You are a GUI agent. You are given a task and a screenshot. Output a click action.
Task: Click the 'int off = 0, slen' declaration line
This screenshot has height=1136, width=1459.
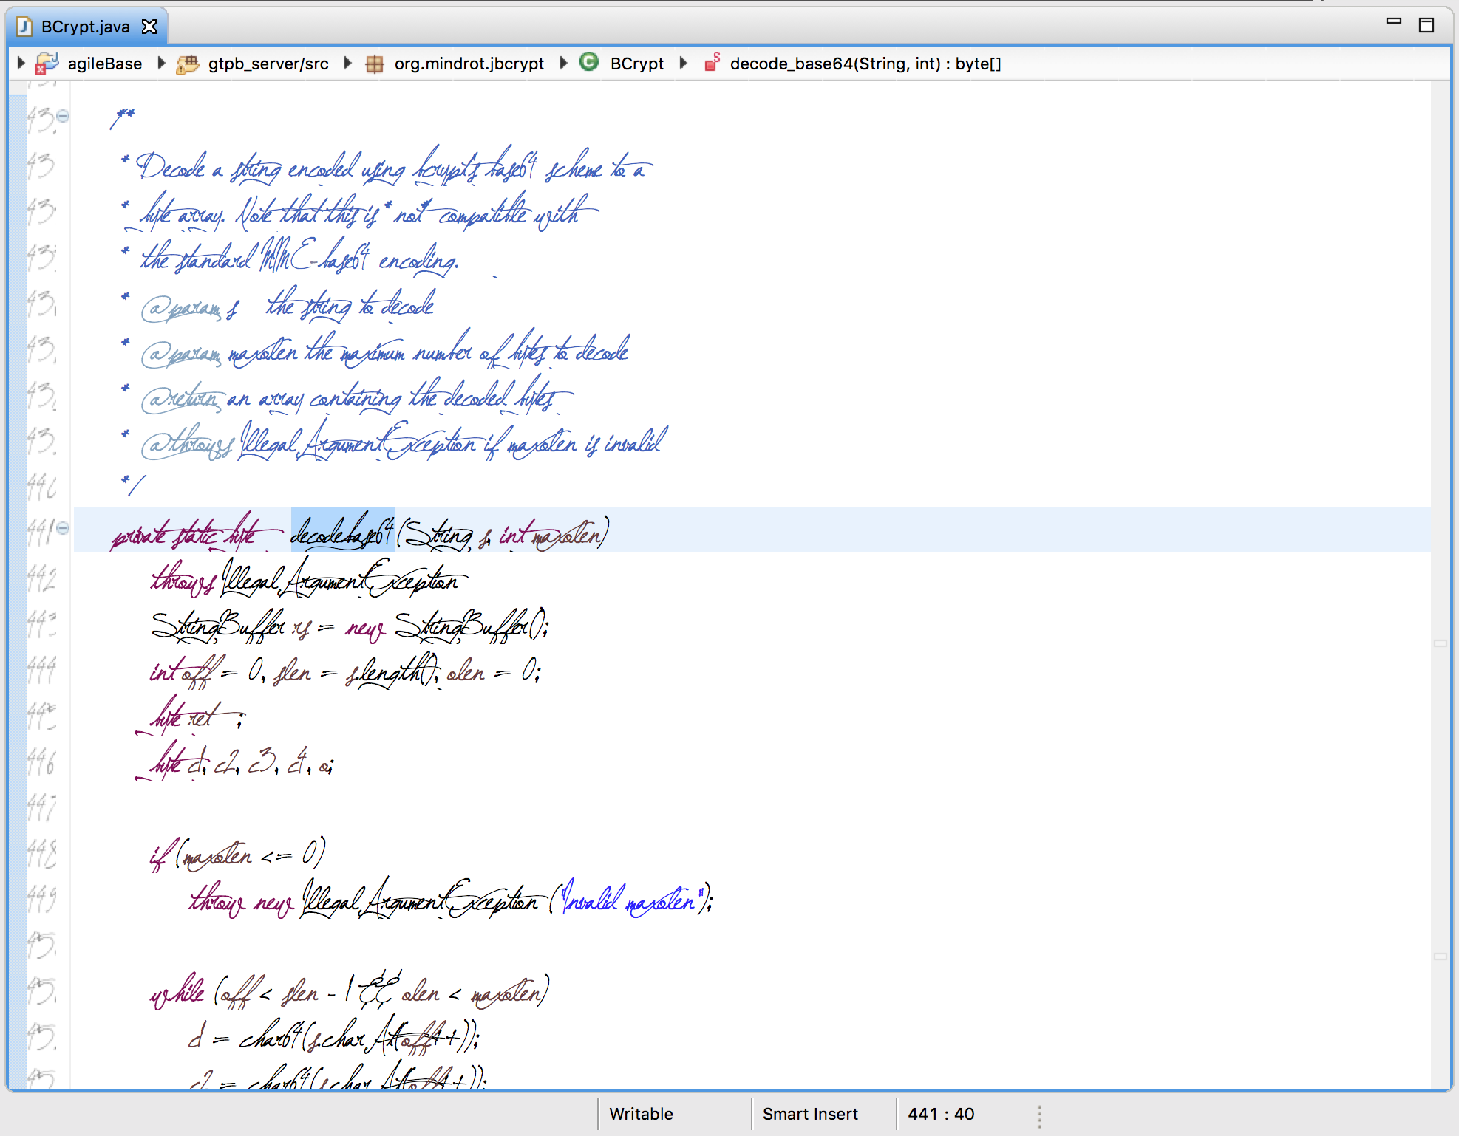[346, 671]
